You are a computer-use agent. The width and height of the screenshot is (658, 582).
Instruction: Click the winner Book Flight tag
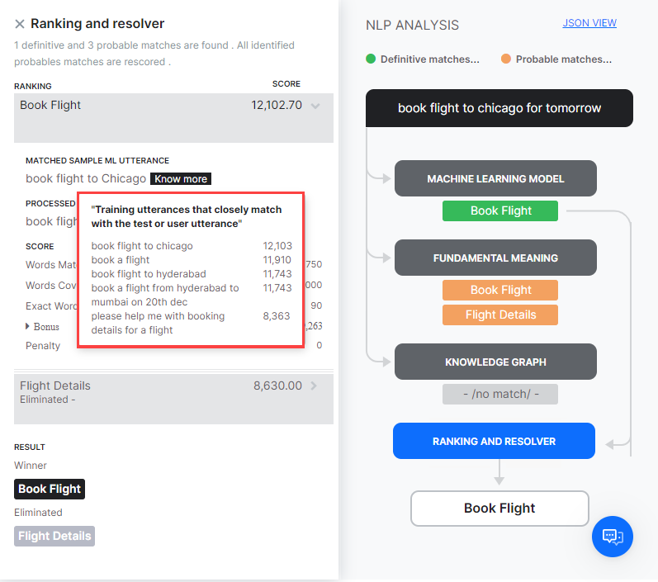(50, 489)
